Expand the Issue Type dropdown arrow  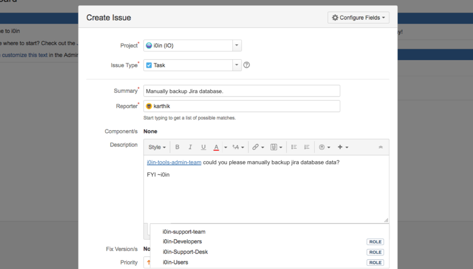click(x=237, y=65)
